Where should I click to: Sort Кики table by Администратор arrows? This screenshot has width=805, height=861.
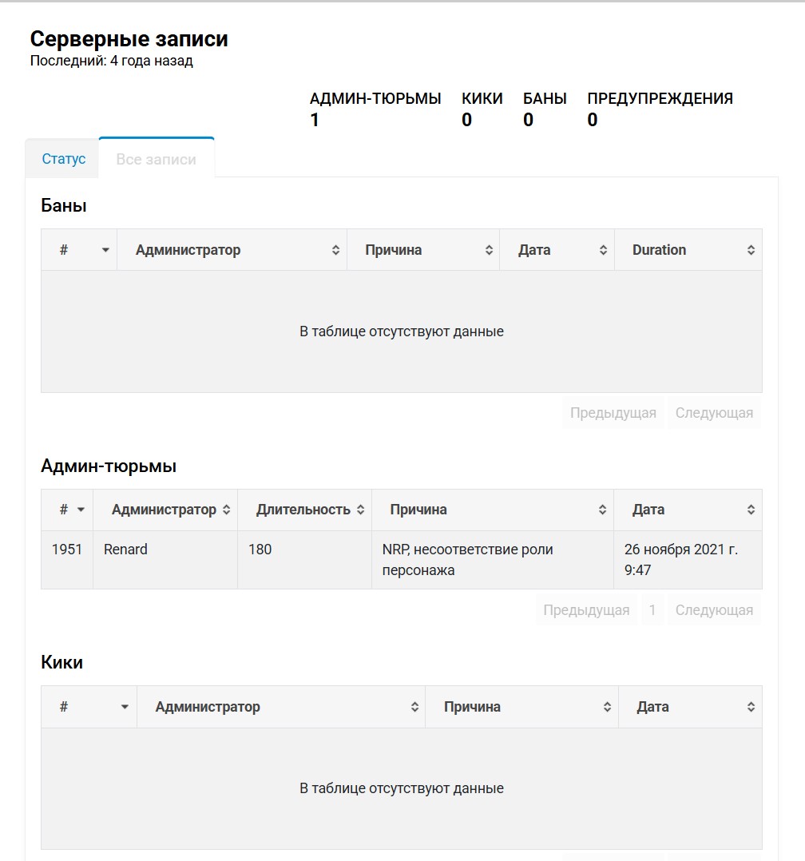(414, 708)
